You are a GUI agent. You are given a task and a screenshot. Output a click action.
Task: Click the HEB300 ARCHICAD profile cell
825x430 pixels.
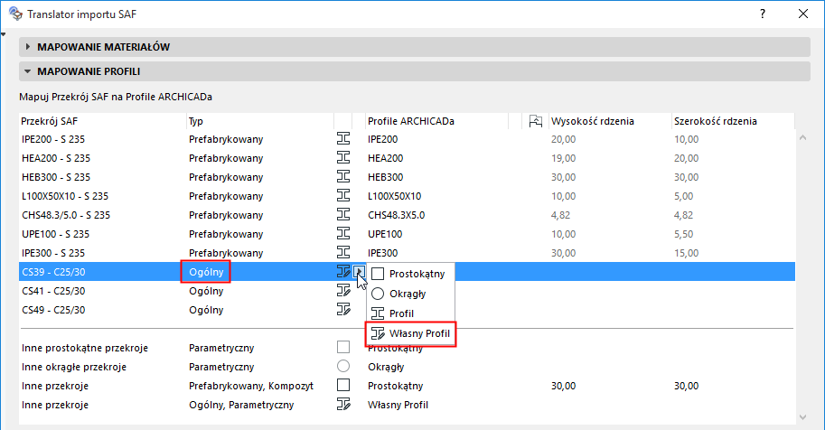386,177
